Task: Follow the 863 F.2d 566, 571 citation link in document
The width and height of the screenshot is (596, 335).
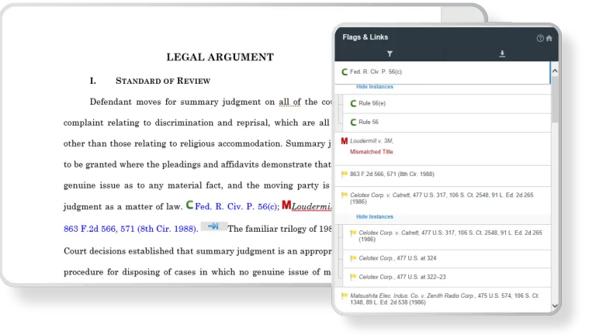Action: tap(129, 229)
